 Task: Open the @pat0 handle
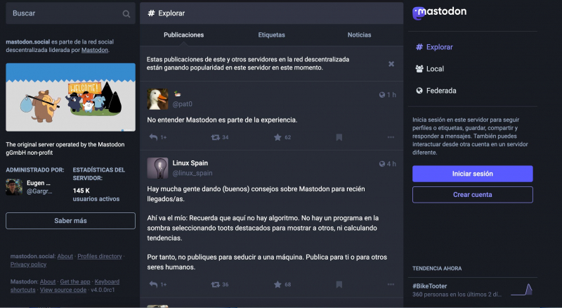[x=183, y=104]
